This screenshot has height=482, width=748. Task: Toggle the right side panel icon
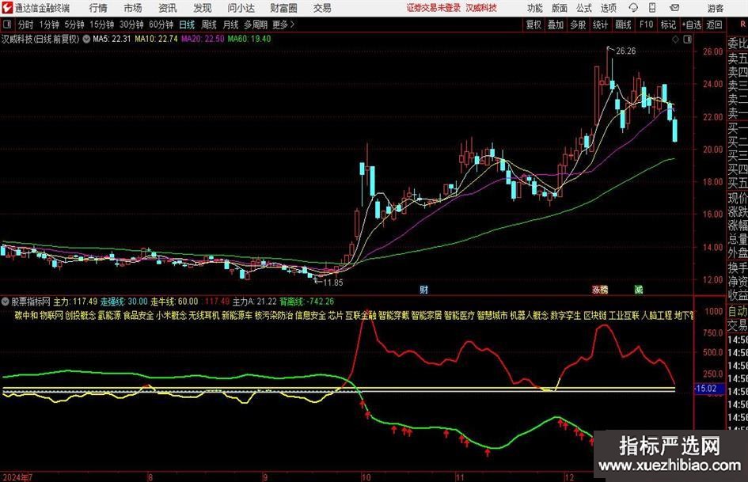(x=687, y=40)
